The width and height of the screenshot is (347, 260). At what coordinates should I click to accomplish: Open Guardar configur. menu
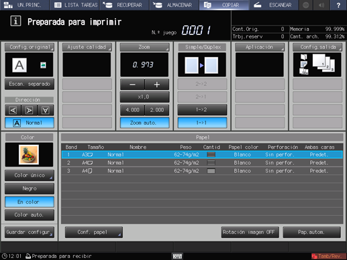[30, 233]
